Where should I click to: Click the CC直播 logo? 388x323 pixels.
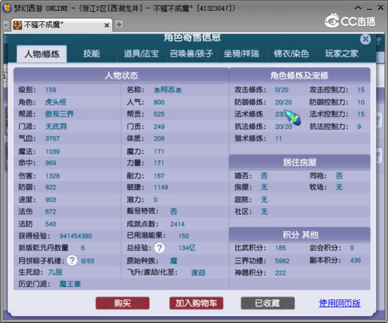(350, 21)
